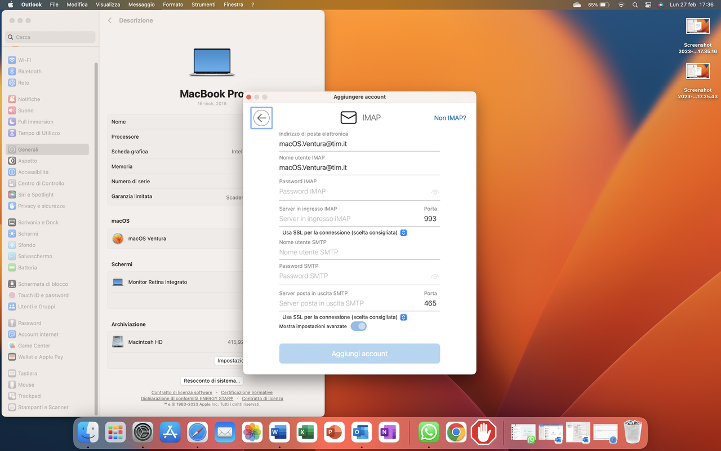
Task: Open IMAP SSL connection dropdown
Action: 403,233
